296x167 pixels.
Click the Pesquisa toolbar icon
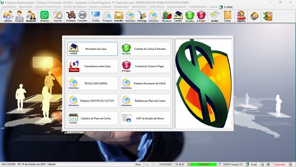click(x=107, y=16)
